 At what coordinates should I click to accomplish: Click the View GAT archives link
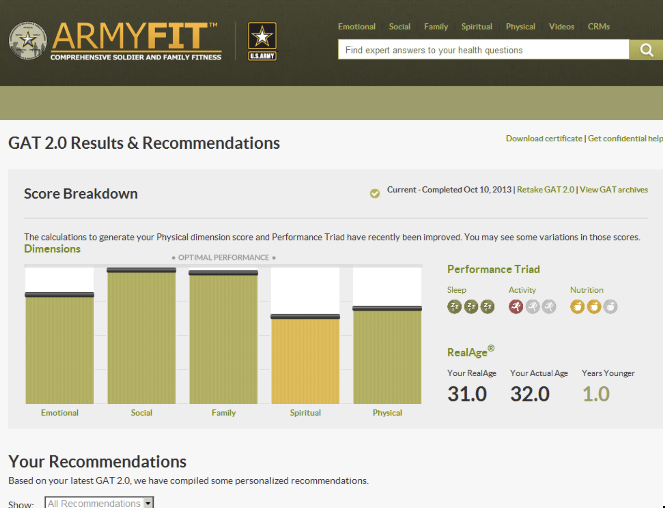pos(614,190)
